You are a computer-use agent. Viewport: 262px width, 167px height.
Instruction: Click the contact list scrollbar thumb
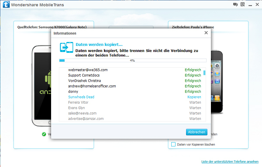click(x=204, y=73)
